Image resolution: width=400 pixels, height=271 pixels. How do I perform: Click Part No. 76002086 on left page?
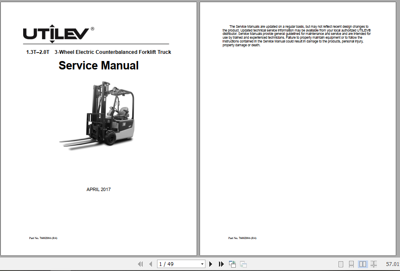[x=43, y=238]
